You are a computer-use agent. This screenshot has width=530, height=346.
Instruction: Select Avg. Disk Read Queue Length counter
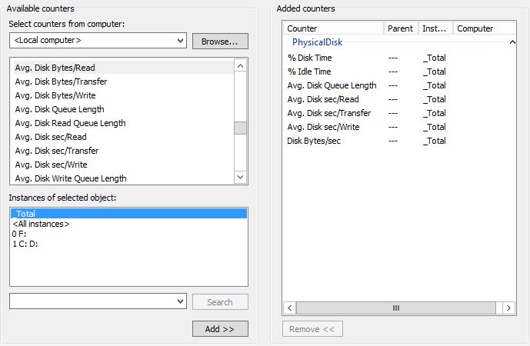(124, 123)
